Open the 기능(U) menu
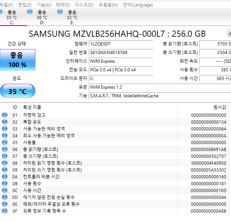231x222 pixels. (x=44, y=5)
